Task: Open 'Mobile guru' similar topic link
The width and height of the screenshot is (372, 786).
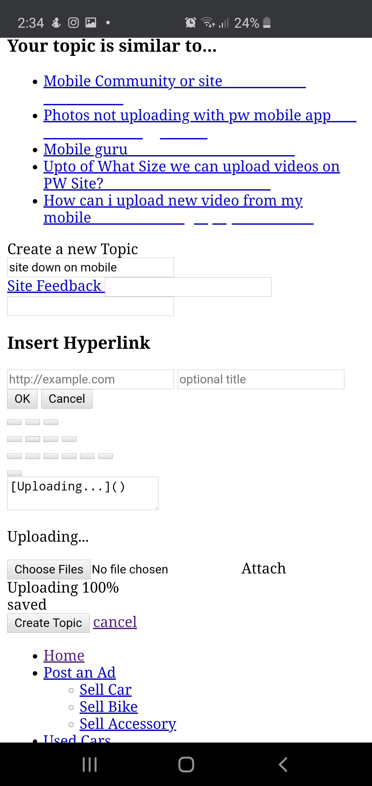Action: [85, 149]
